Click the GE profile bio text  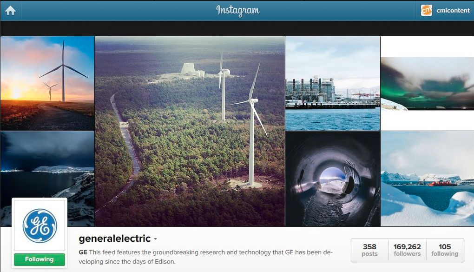click(205, 257)
